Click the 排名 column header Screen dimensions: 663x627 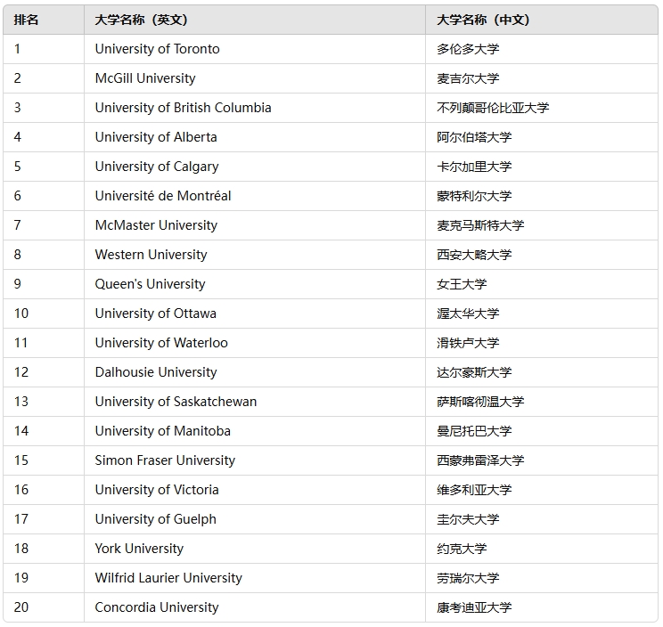coord(44,20)
